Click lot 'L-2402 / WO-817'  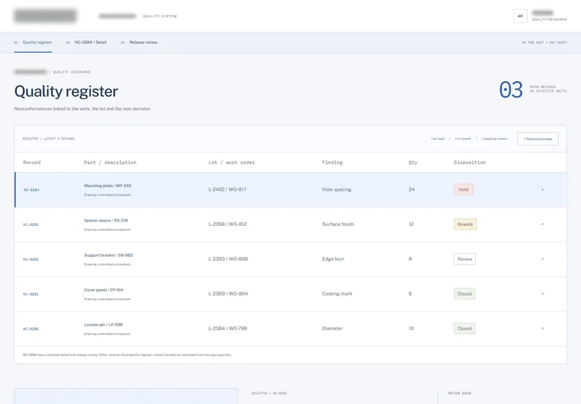(x=227, y=190)
